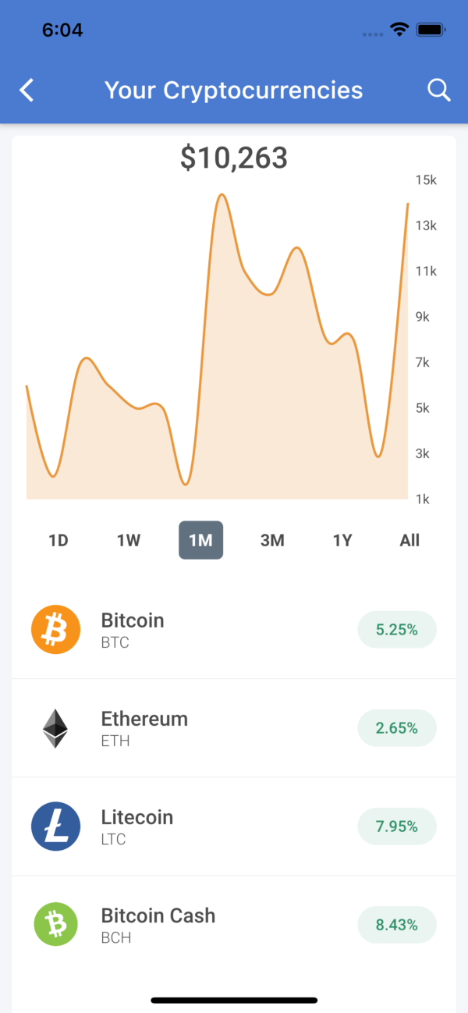This screenshot has width=468, height=1013.
Task: Tap the Wi-Fi status icon
Action: pos(400,30)
